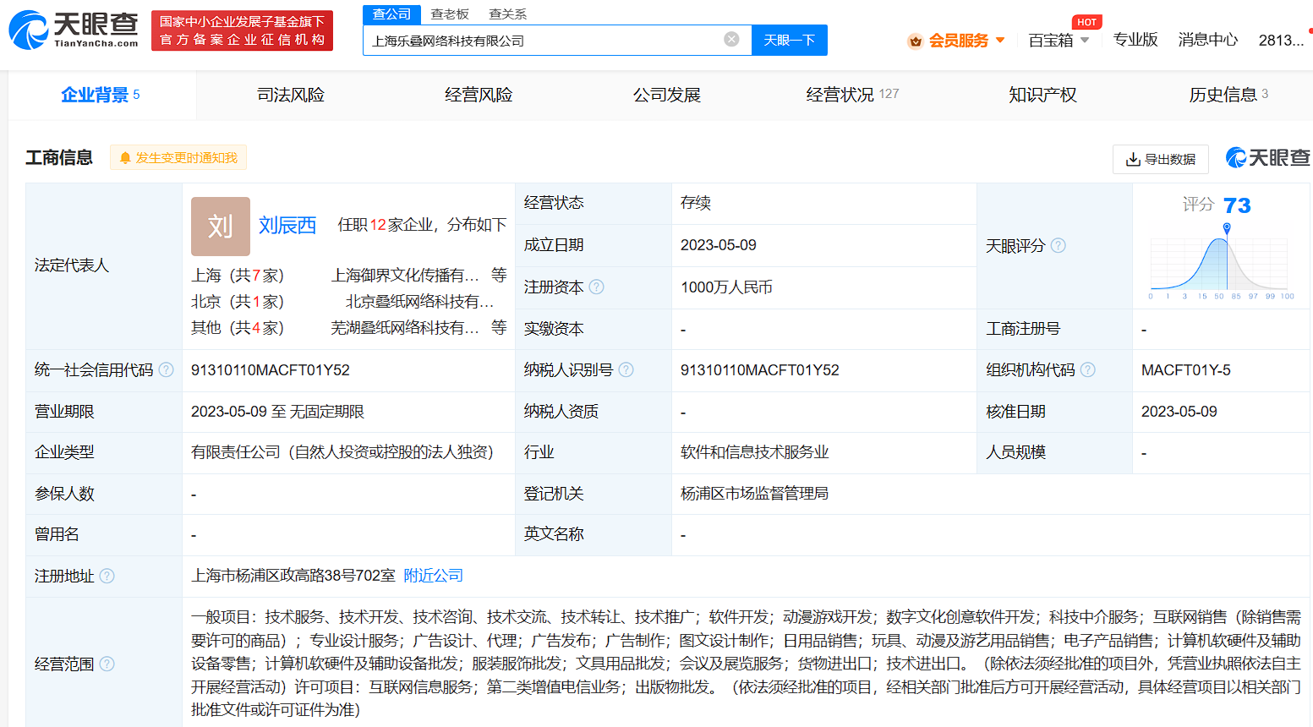
Task: Click the 其他（共4家）region text
Action: (238, 328)
